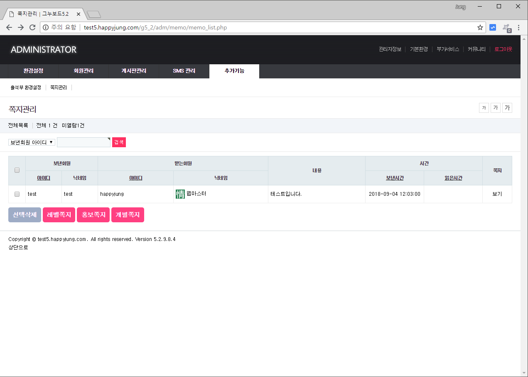Reload the page with refresh icon

coord(32,28)
